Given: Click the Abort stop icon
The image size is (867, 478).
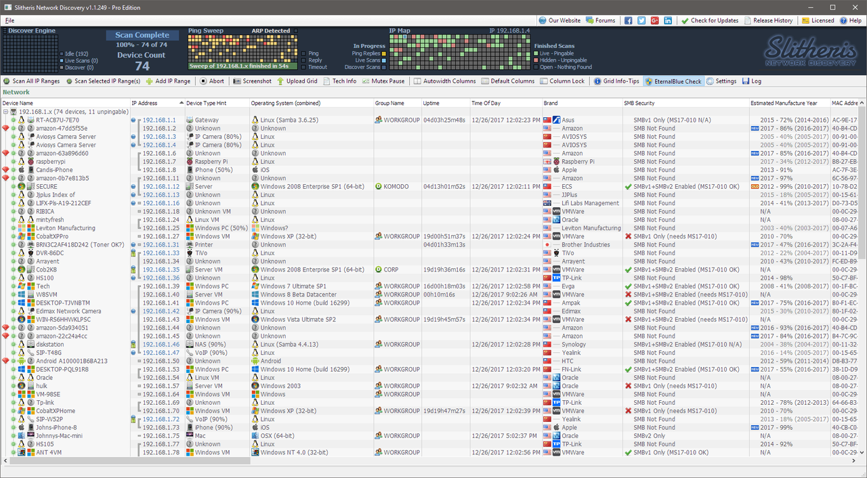Looking at the screenshot, I should click(x=203, y=81).
